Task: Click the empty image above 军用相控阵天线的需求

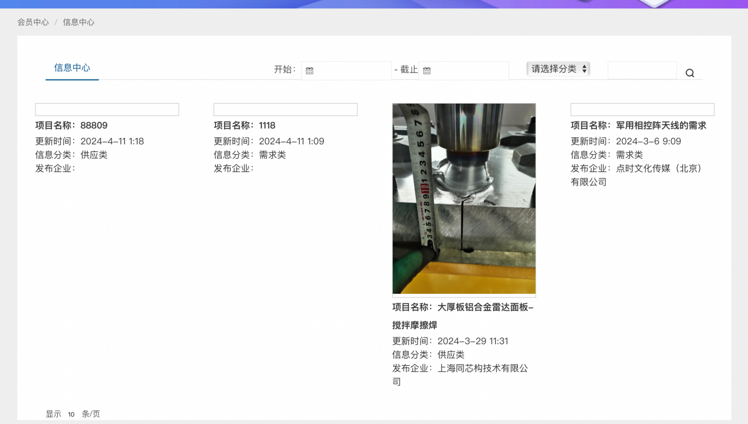Action: [642, 110]
